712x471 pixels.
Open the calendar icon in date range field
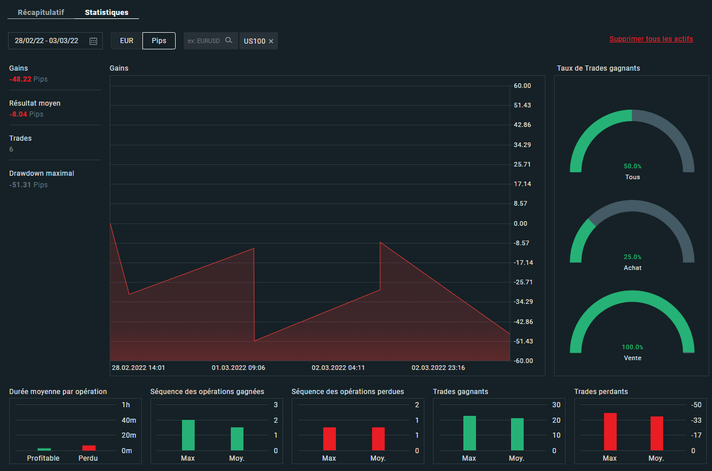tap(94, 41)
